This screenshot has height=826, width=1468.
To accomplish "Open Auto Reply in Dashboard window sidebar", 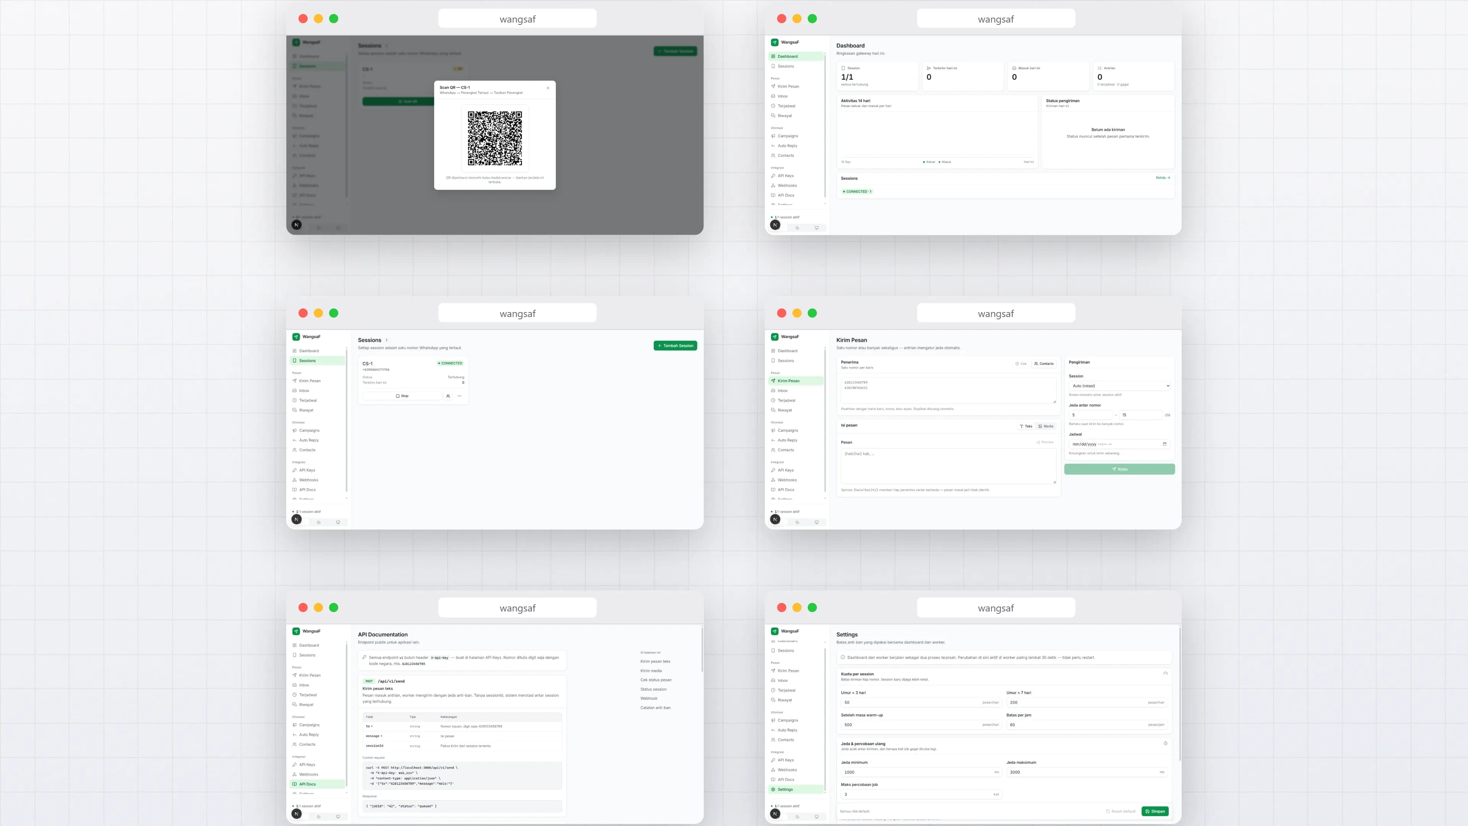I will (797, 146).
